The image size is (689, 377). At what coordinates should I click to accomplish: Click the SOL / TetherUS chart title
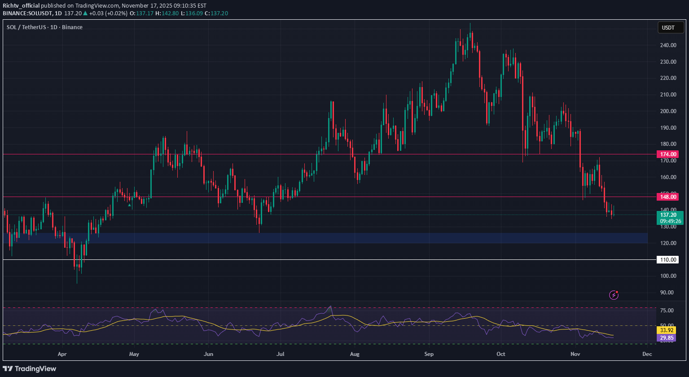[44, 27]
